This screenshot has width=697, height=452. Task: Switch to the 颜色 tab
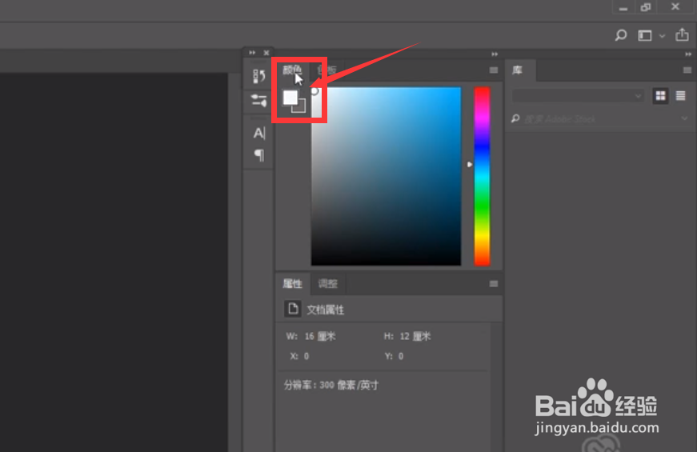tap(292, 70)
